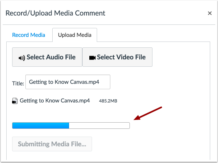Viewport: 218px width, 163px height.
Task: Click into the Title text field
Action: pos(68,82)
